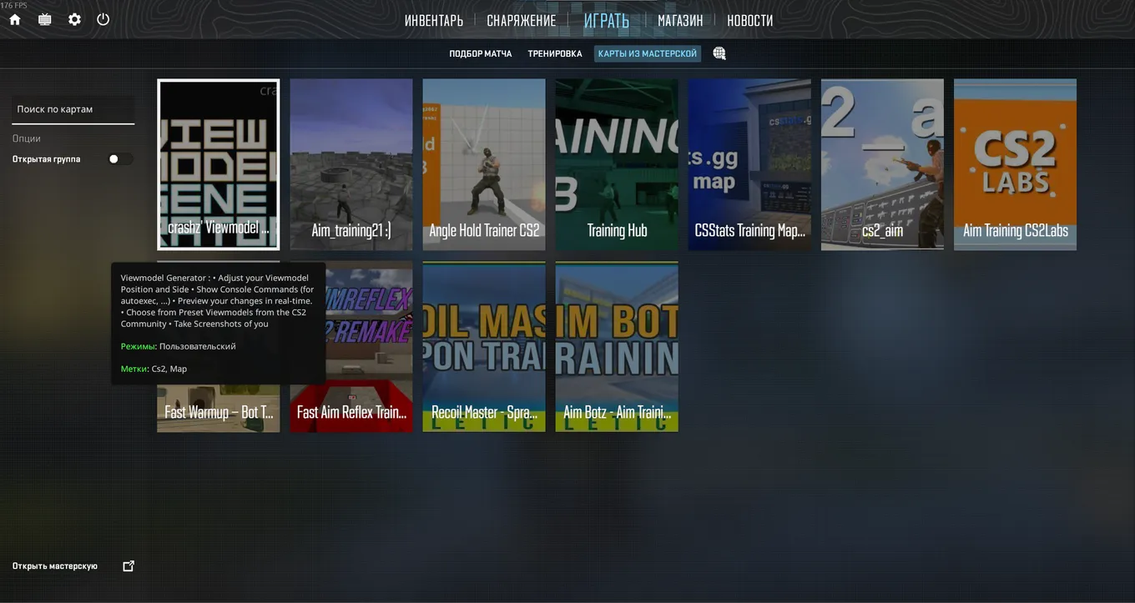The height and width of the screenshot is (603, 1135).
Task: Select the Aim Botz training map card
Action: coord(617,347)
